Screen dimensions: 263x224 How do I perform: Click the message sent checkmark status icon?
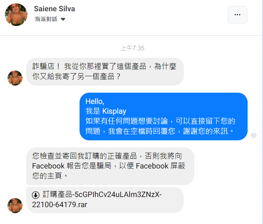[x=254, y=135]
